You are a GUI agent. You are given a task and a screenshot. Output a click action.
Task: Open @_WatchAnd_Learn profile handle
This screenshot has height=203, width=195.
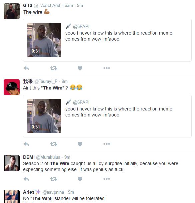pyautogui.click(x=53, y=6)
